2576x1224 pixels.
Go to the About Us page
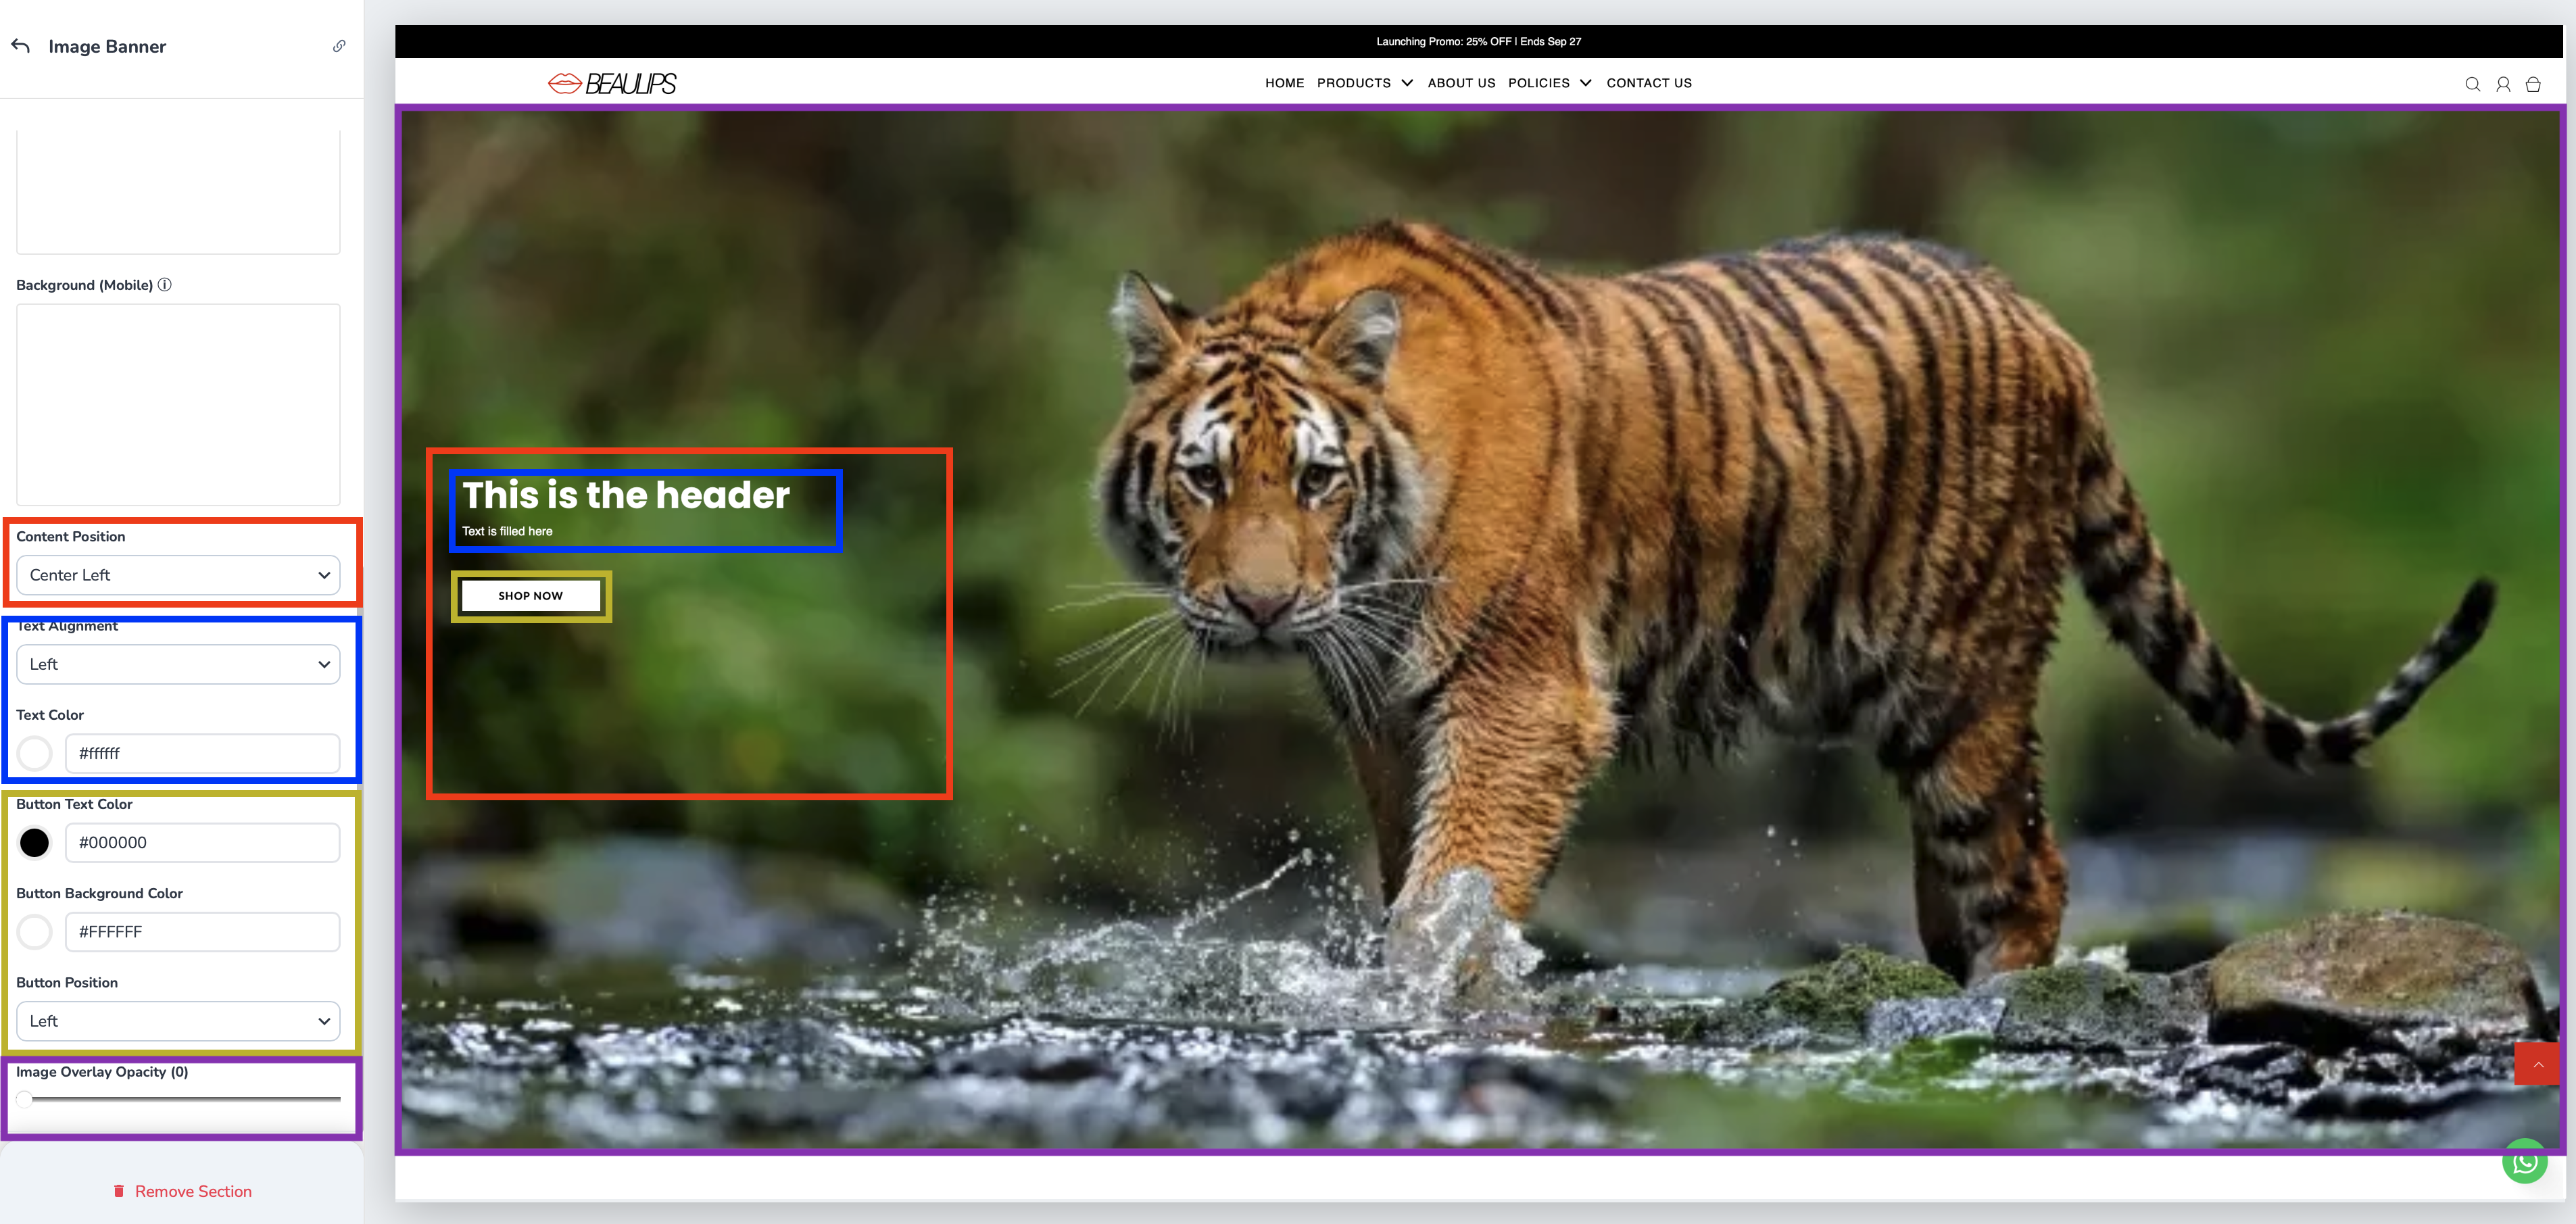click(x=1461, y=83)
